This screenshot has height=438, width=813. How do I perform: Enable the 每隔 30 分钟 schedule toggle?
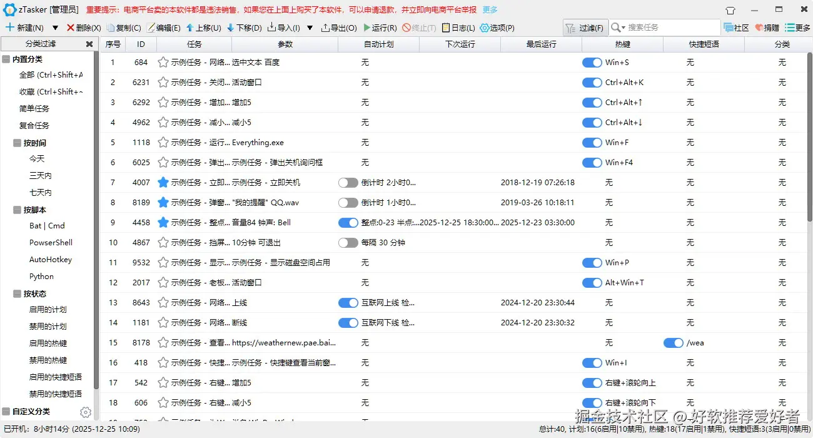[x=348, y=243]
